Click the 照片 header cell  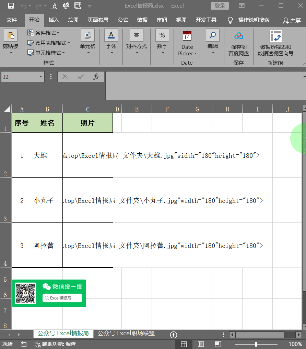click(88, 123)
